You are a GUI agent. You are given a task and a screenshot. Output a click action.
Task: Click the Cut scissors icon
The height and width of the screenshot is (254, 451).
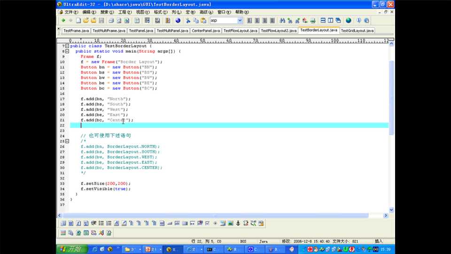point(188,20)
